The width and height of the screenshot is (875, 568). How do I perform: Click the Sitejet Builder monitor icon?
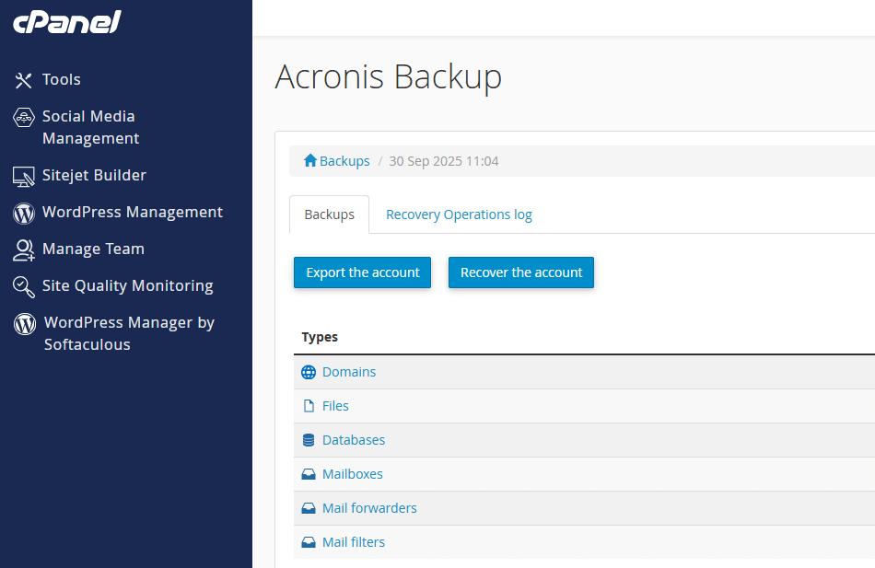pos(24,175)
